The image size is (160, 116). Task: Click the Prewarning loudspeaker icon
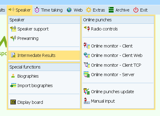(13, 38)
